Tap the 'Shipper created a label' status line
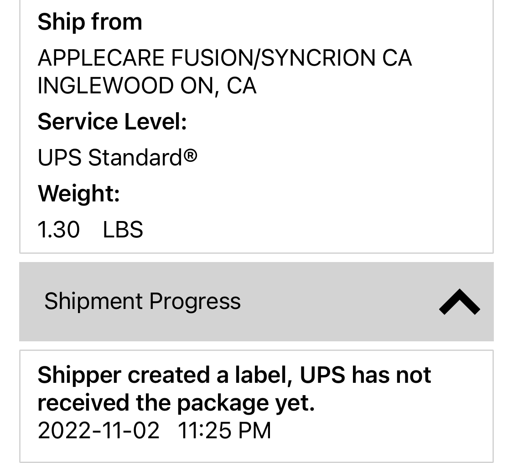The height and width of the screenshot is (463, 513). pyautogui.click(x=234, y=375)
